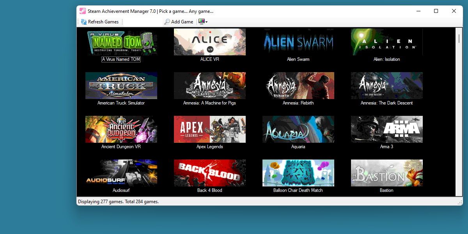Click the Refresh Games blue arrows icon
This screenshot has width=468, height=234.
(x=84, y=21)
